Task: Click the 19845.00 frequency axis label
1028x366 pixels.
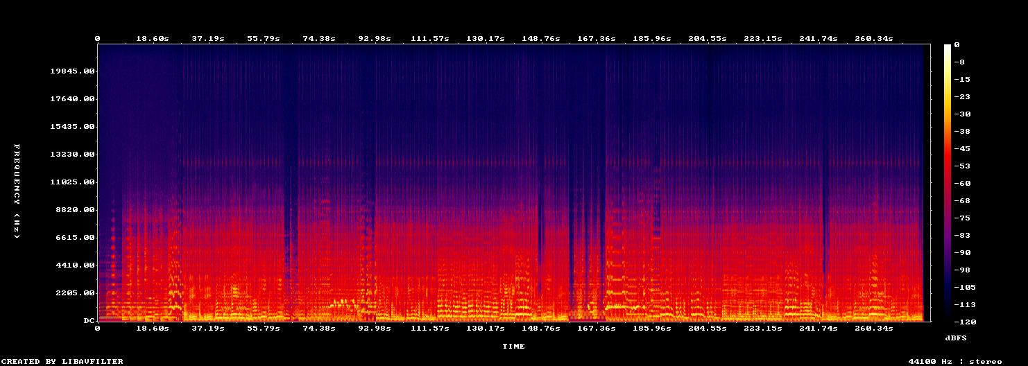Action: pyautogui.click(x=72, y=71)
